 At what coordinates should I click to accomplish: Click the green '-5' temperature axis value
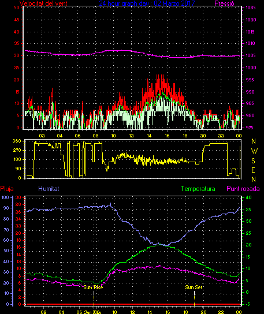coord(248,304)
